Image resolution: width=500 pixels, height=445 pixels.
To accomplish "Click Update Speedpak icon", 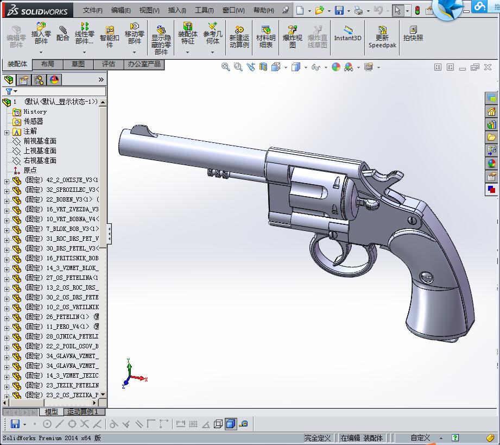I will [382, 37].
